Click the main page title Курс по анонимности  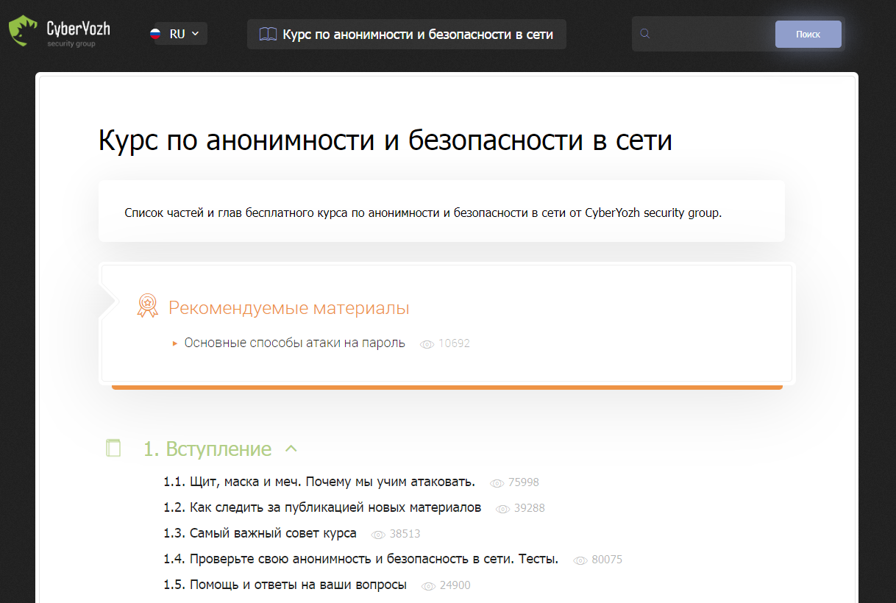[x=385, y=140]
